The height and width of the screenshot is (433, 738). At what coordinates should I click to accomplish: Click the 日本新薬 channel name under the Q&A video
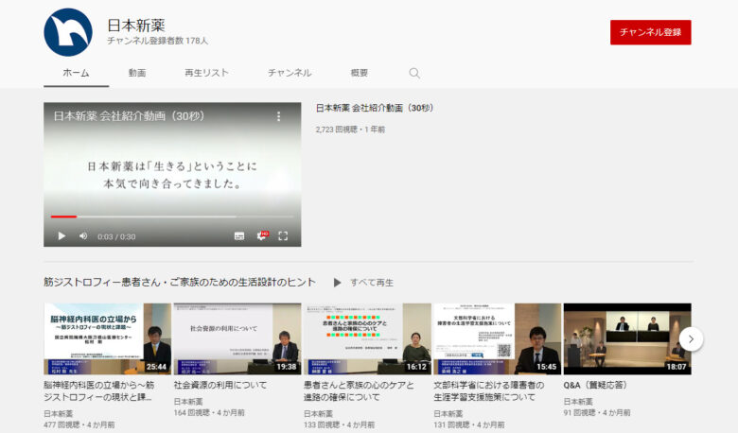578,402
